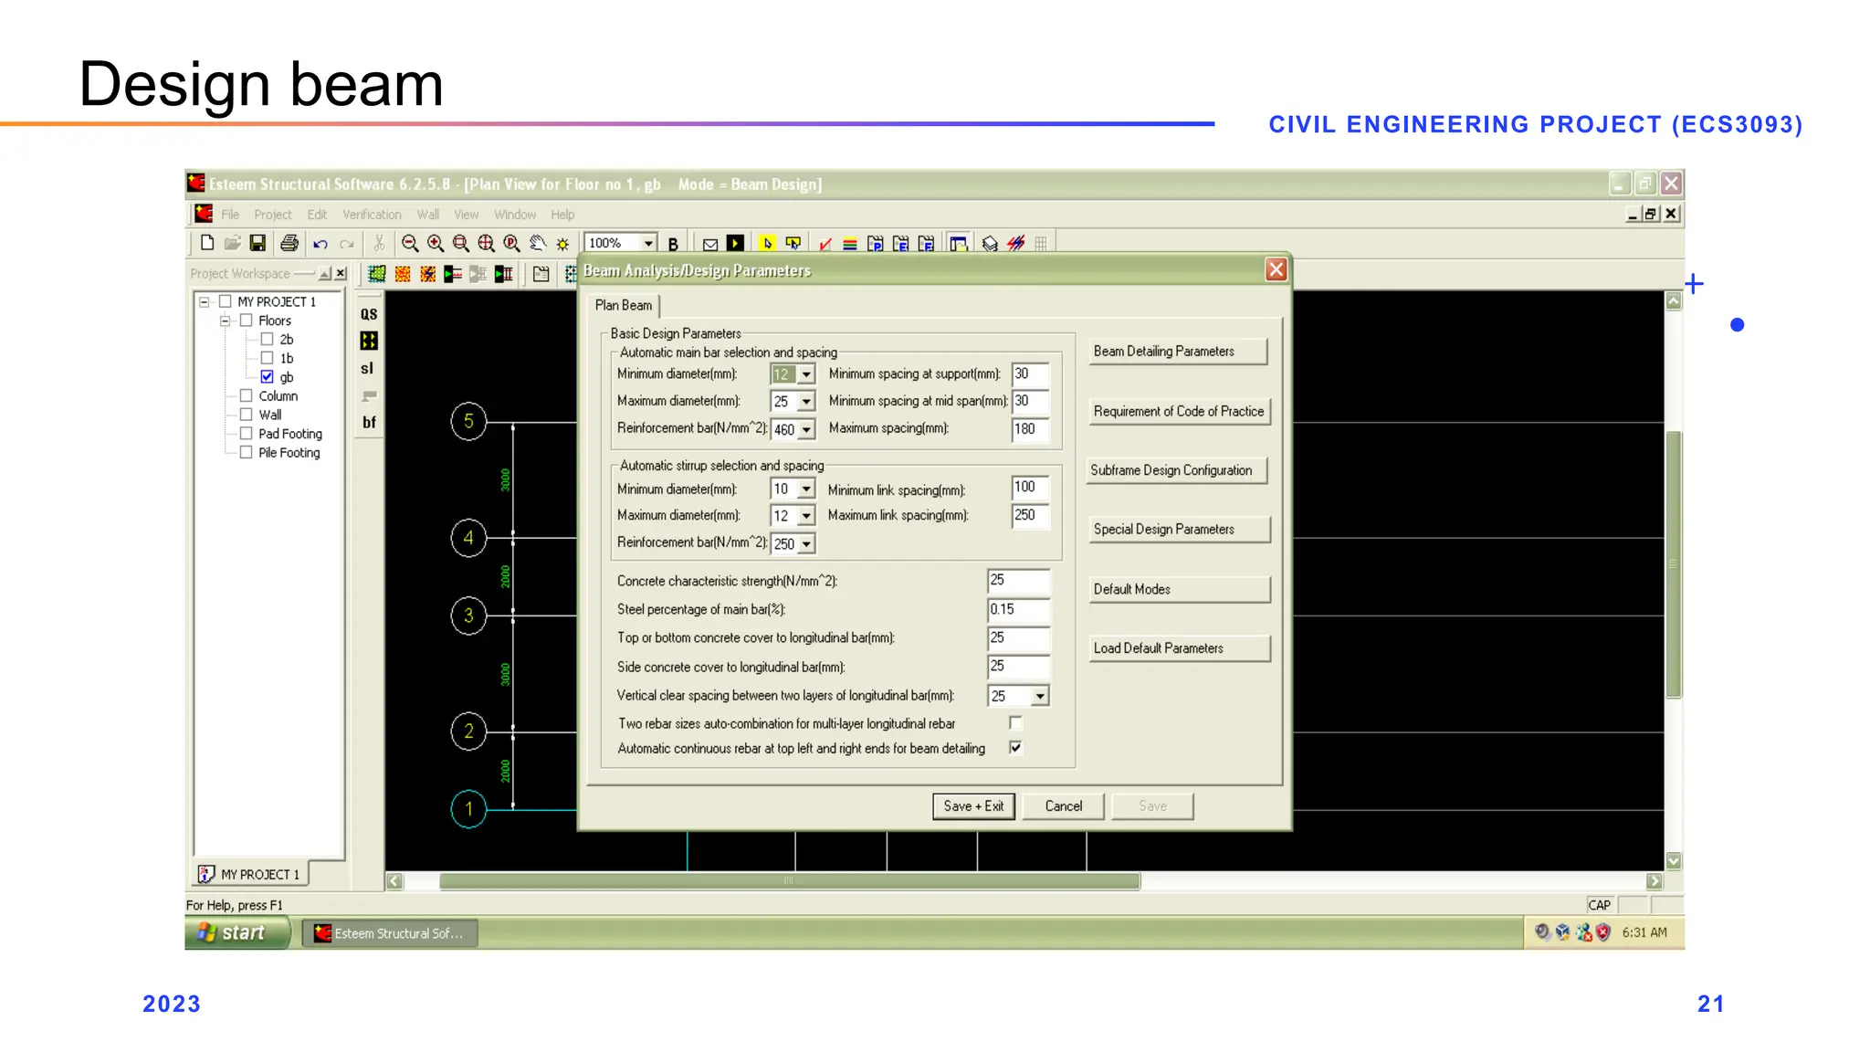Image resolution: width=1870 pixels, height=1052 pixels.
Task: Click Load Default Parameters button
Action: pyautogui.click(x=1179, y=648)
